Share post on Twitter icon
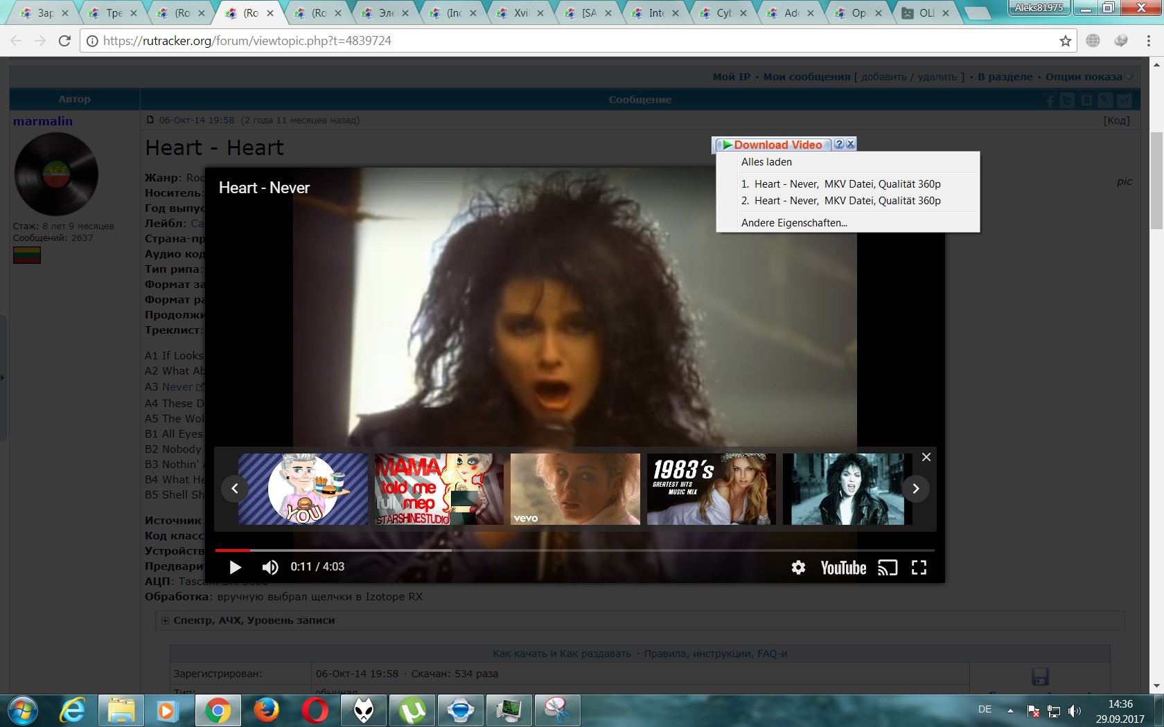Viewport: 1164px width, 727px height. 1068,100
